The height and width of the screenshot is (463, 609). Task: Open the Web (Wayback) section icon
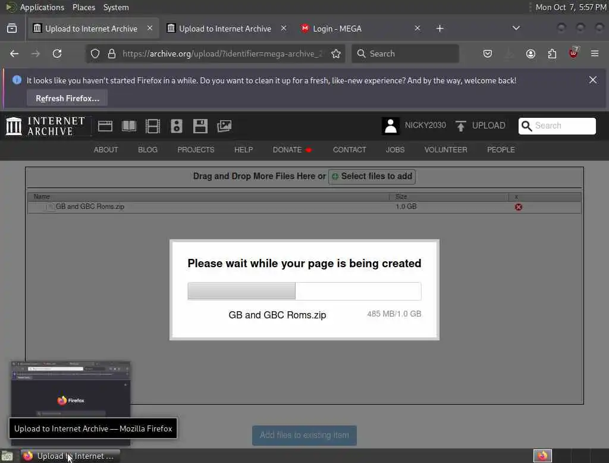tap(105, 126)
